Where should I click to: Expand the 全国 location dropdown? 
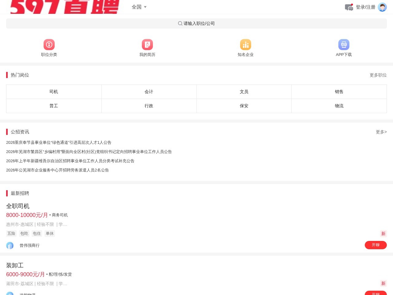[139, 7]
